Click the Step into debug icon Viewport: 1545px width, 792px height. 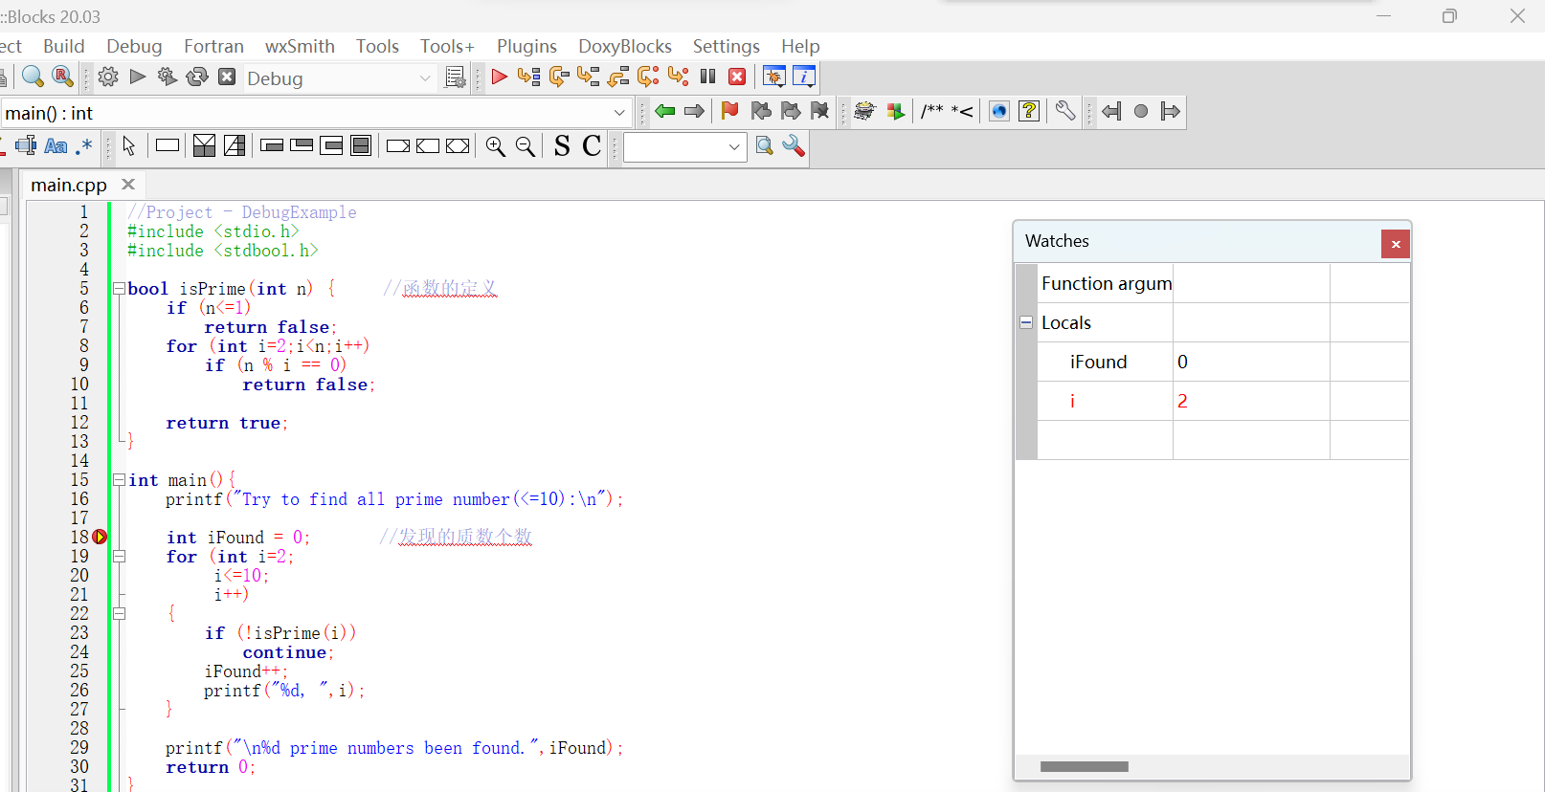pos(589,77)
